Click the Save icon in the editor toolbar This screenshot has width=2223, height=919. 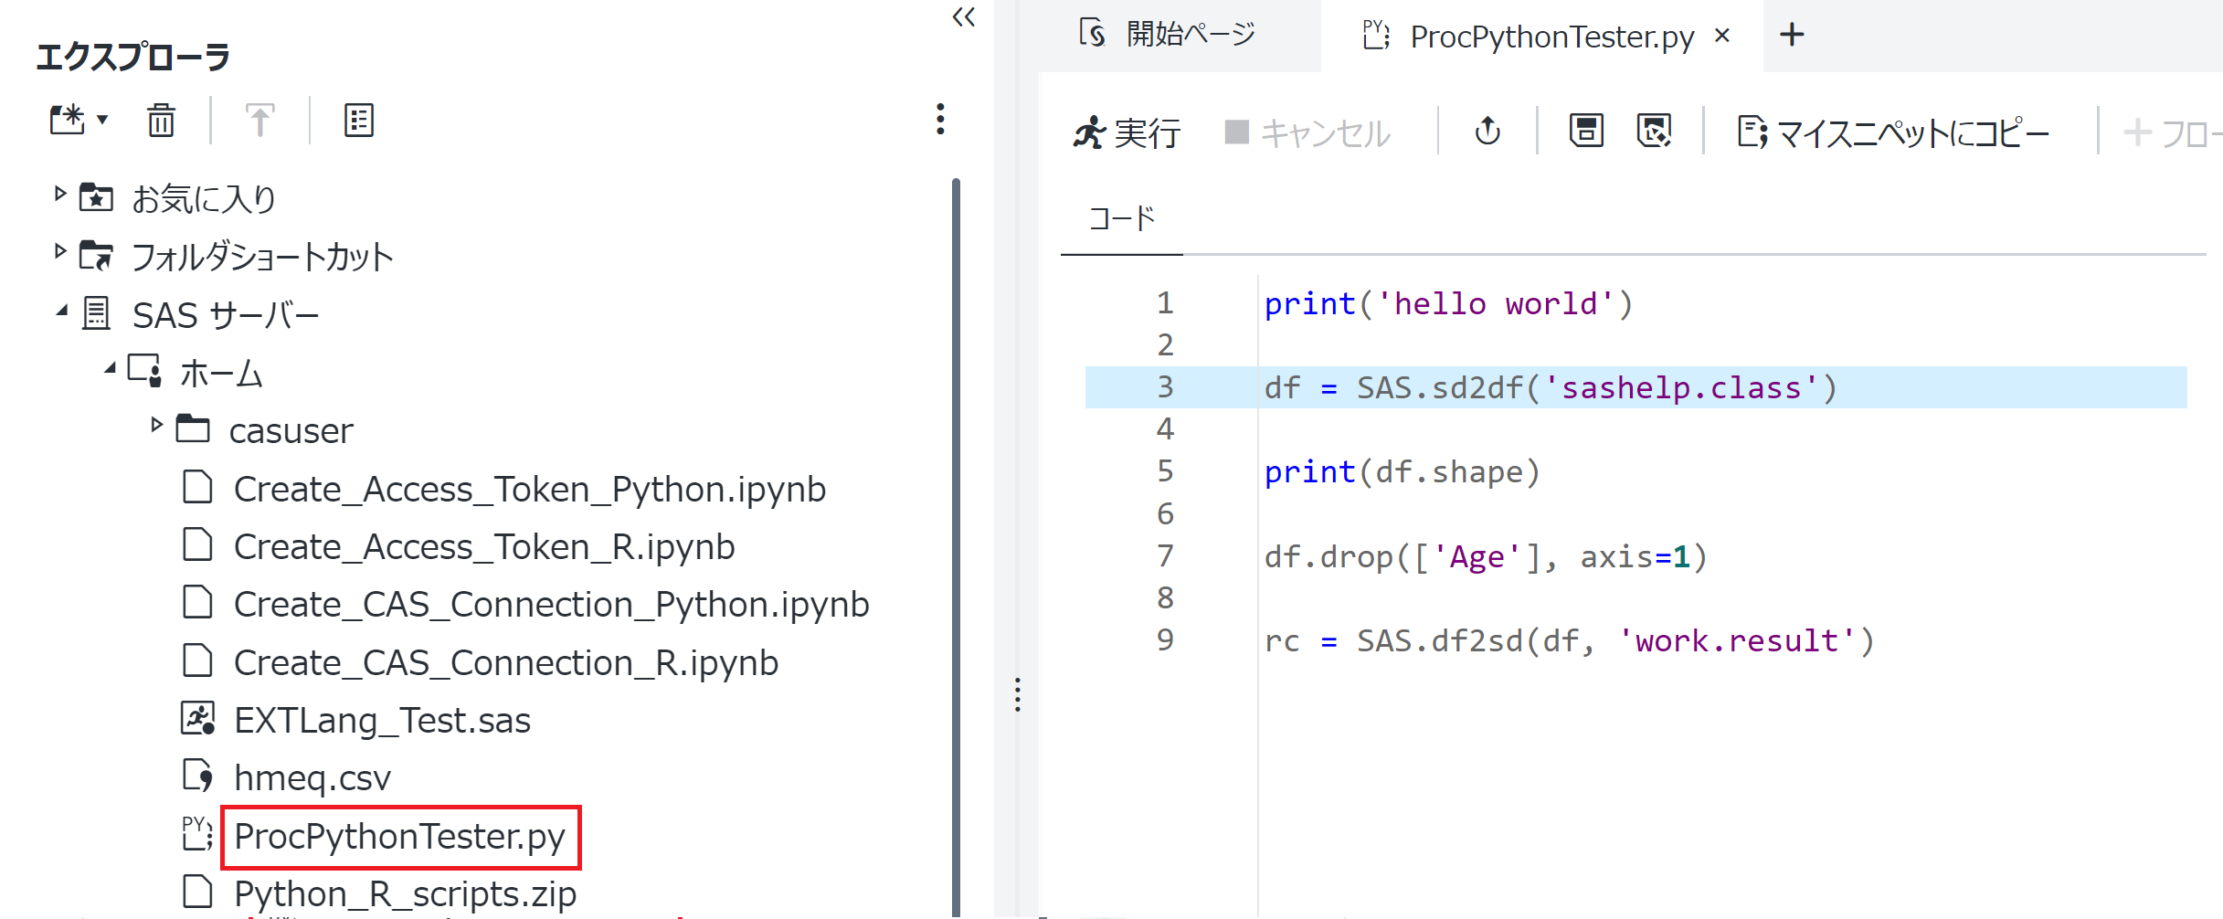click(x=1586, y=132)
